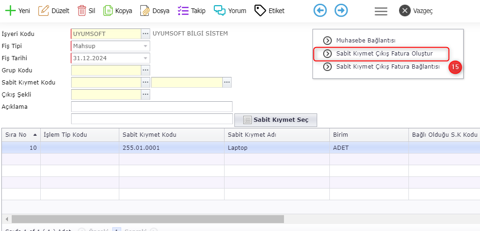Select Sabit Kıymet Çıkış Fatura Oluştur

384,54
